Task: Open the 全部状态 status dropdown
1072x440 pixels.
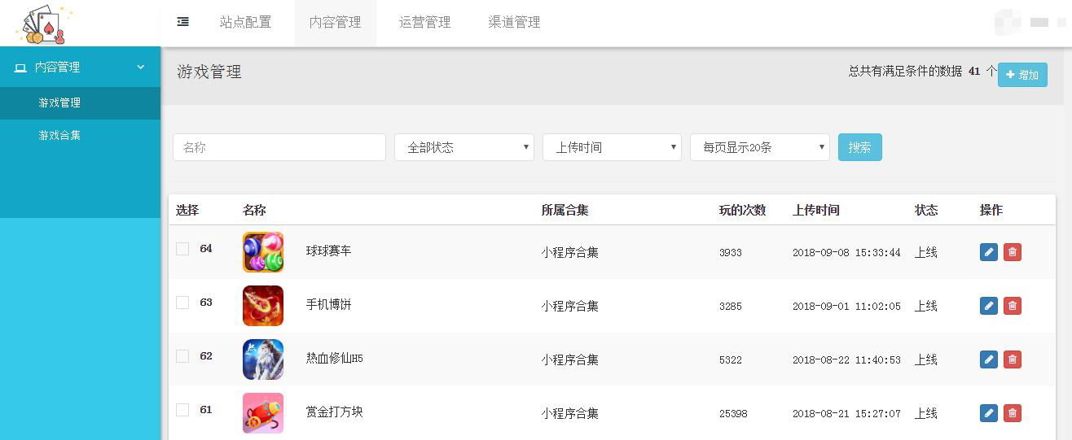Action: (x=464, y=147)
